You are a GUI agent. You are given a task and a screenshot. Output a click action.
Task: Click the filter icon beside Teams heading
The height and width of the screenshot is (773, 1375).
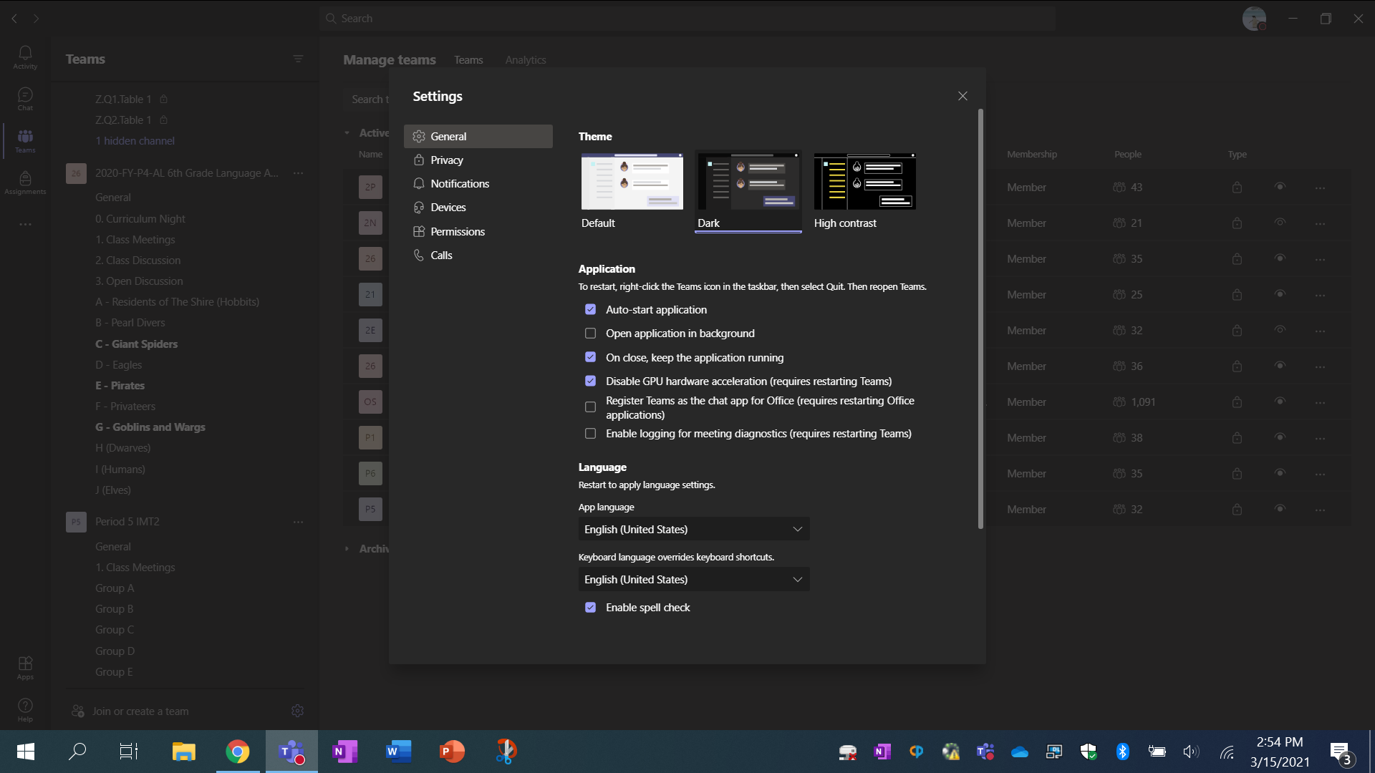tap(298, 59)
